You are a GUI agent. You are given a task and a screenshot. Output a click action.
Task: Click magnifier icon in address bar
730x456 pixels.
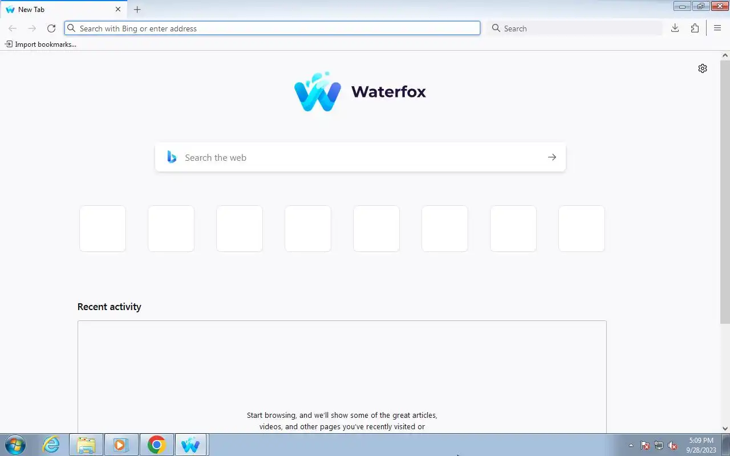tap(71, 28)
